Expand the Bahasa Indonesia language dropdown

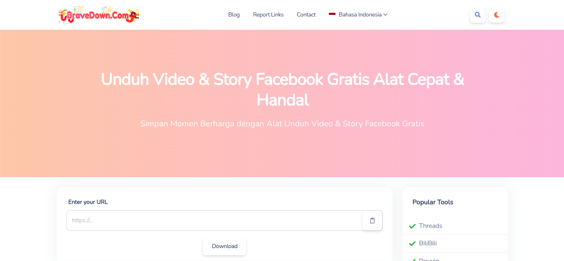(358, 14)
